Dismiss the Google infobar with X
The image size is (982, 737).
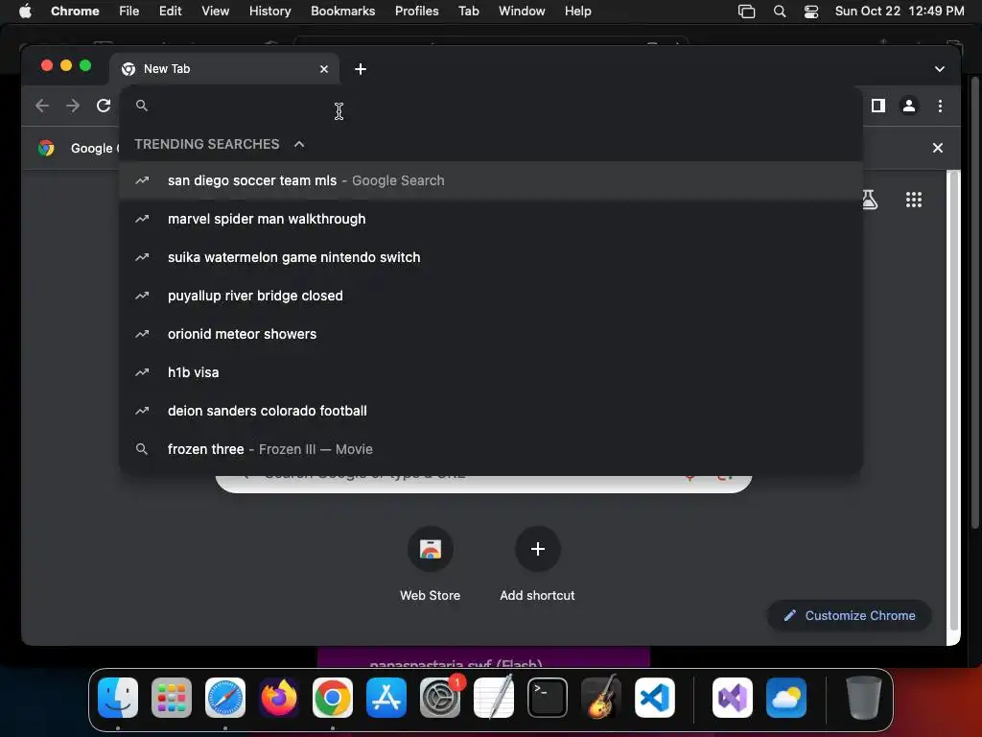click(x=937, y=148)
